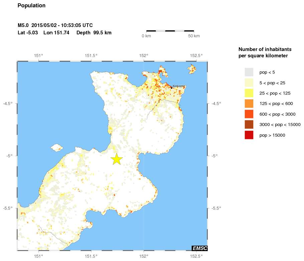Click the 'Population' title text
Viewport: 304px width, 261px height.
(x=31, y=6)
